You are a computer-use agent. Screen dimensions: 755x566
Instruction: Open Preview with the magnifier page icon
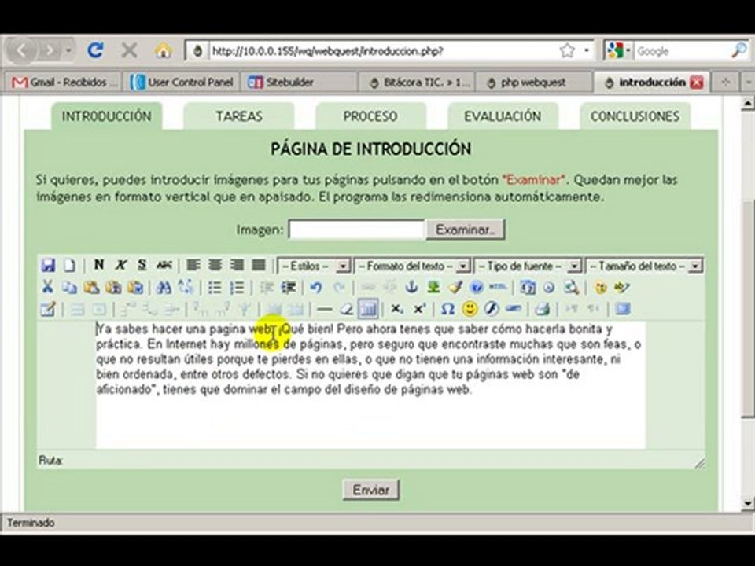pyautogui.click(x=571, y=288)
